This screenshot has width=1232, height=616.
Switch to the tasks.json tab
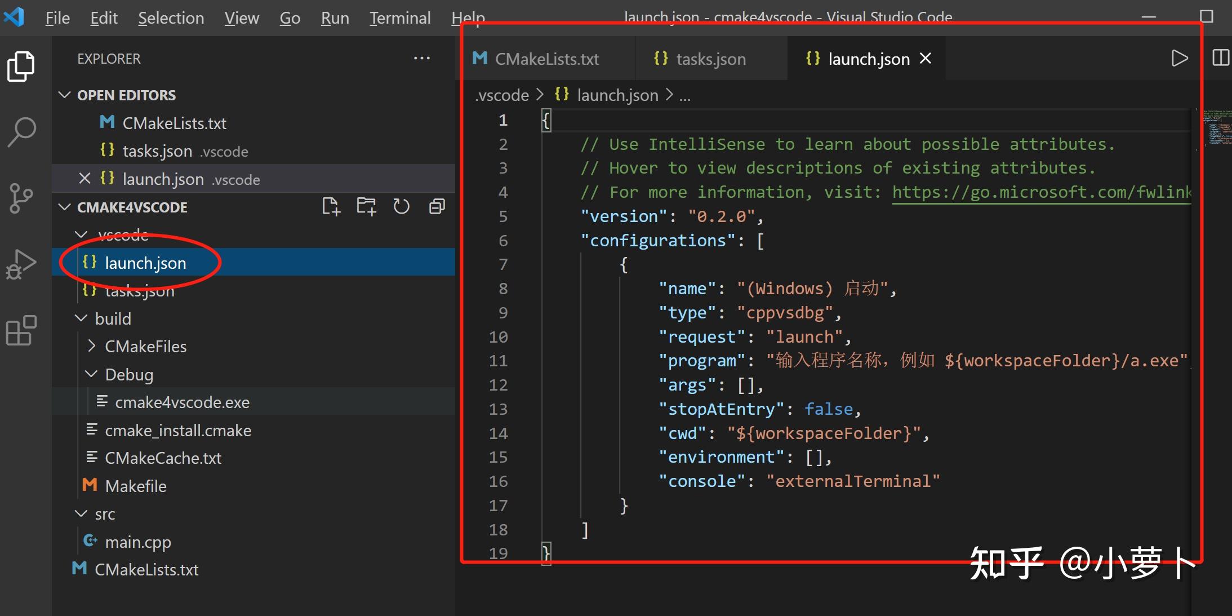711,58
